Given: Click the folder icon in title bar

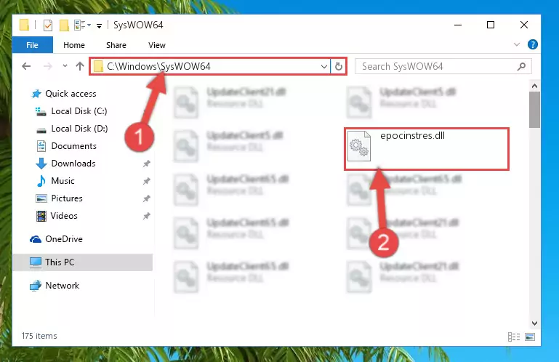Looking at the screenshot, I should pos(24,25).
